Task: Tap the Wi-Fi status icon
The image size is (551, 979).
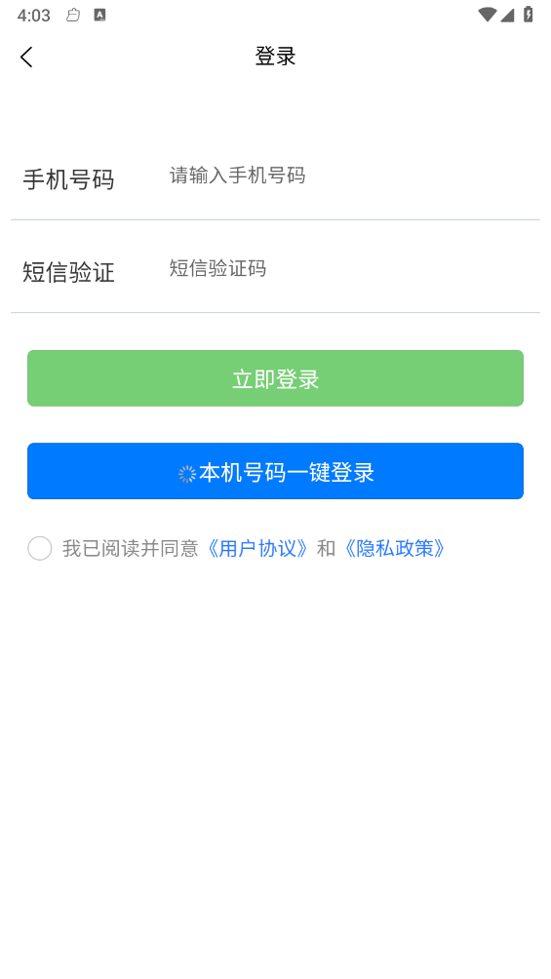Action: coord(487,15)
